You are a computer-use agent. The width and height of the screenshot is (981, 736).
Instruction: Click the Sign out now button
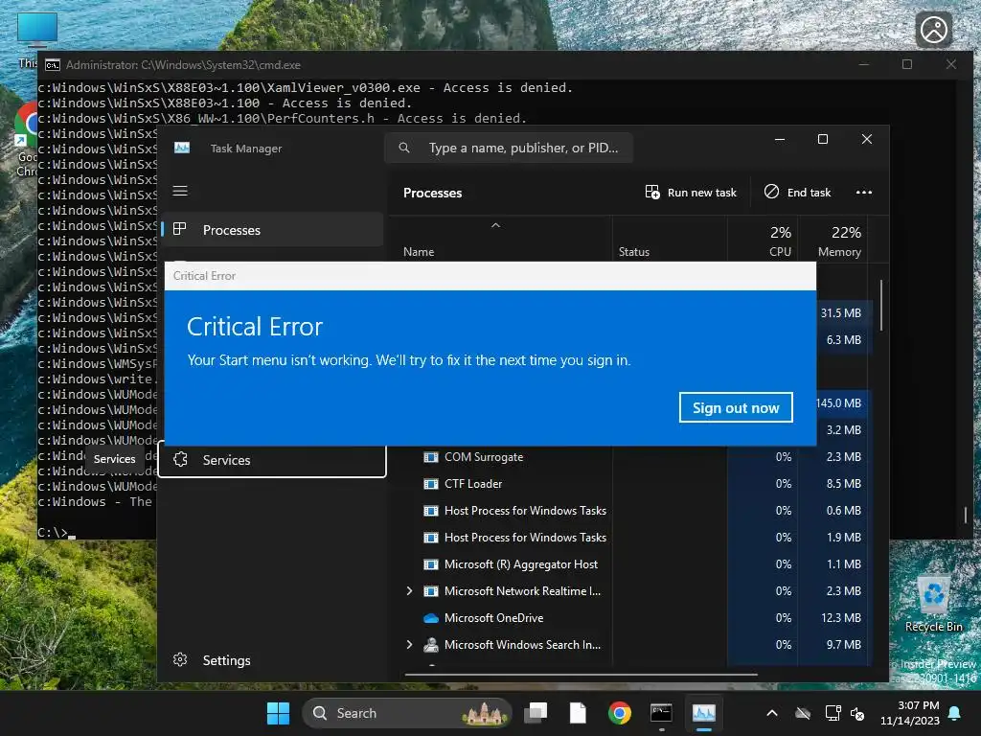(736, 407)
